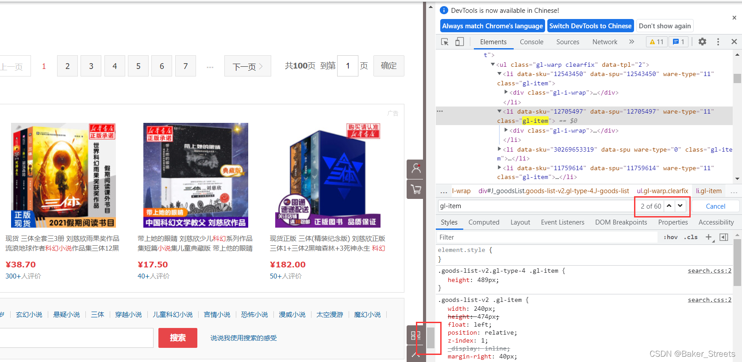Click the page number jump input
This screenshot has height=362, width=742.
pyautogui.click(x=347, y=66)
